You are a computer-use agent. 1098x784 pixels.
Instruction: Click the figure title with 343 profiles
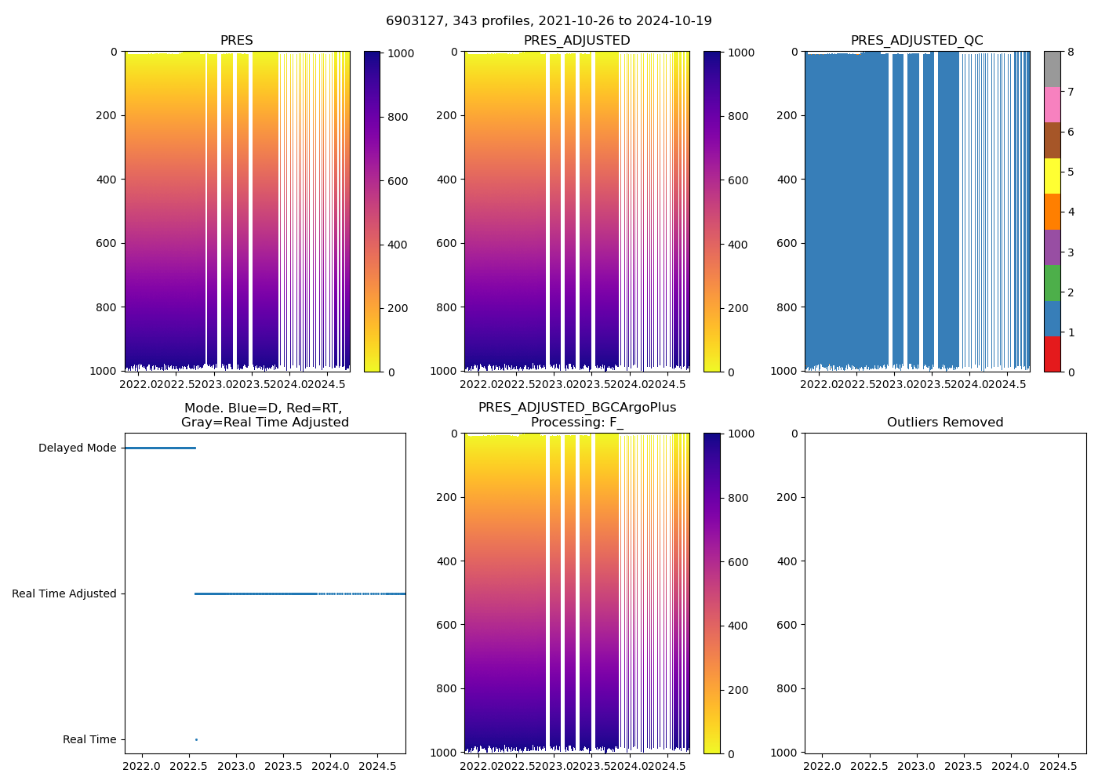point(549,21)
